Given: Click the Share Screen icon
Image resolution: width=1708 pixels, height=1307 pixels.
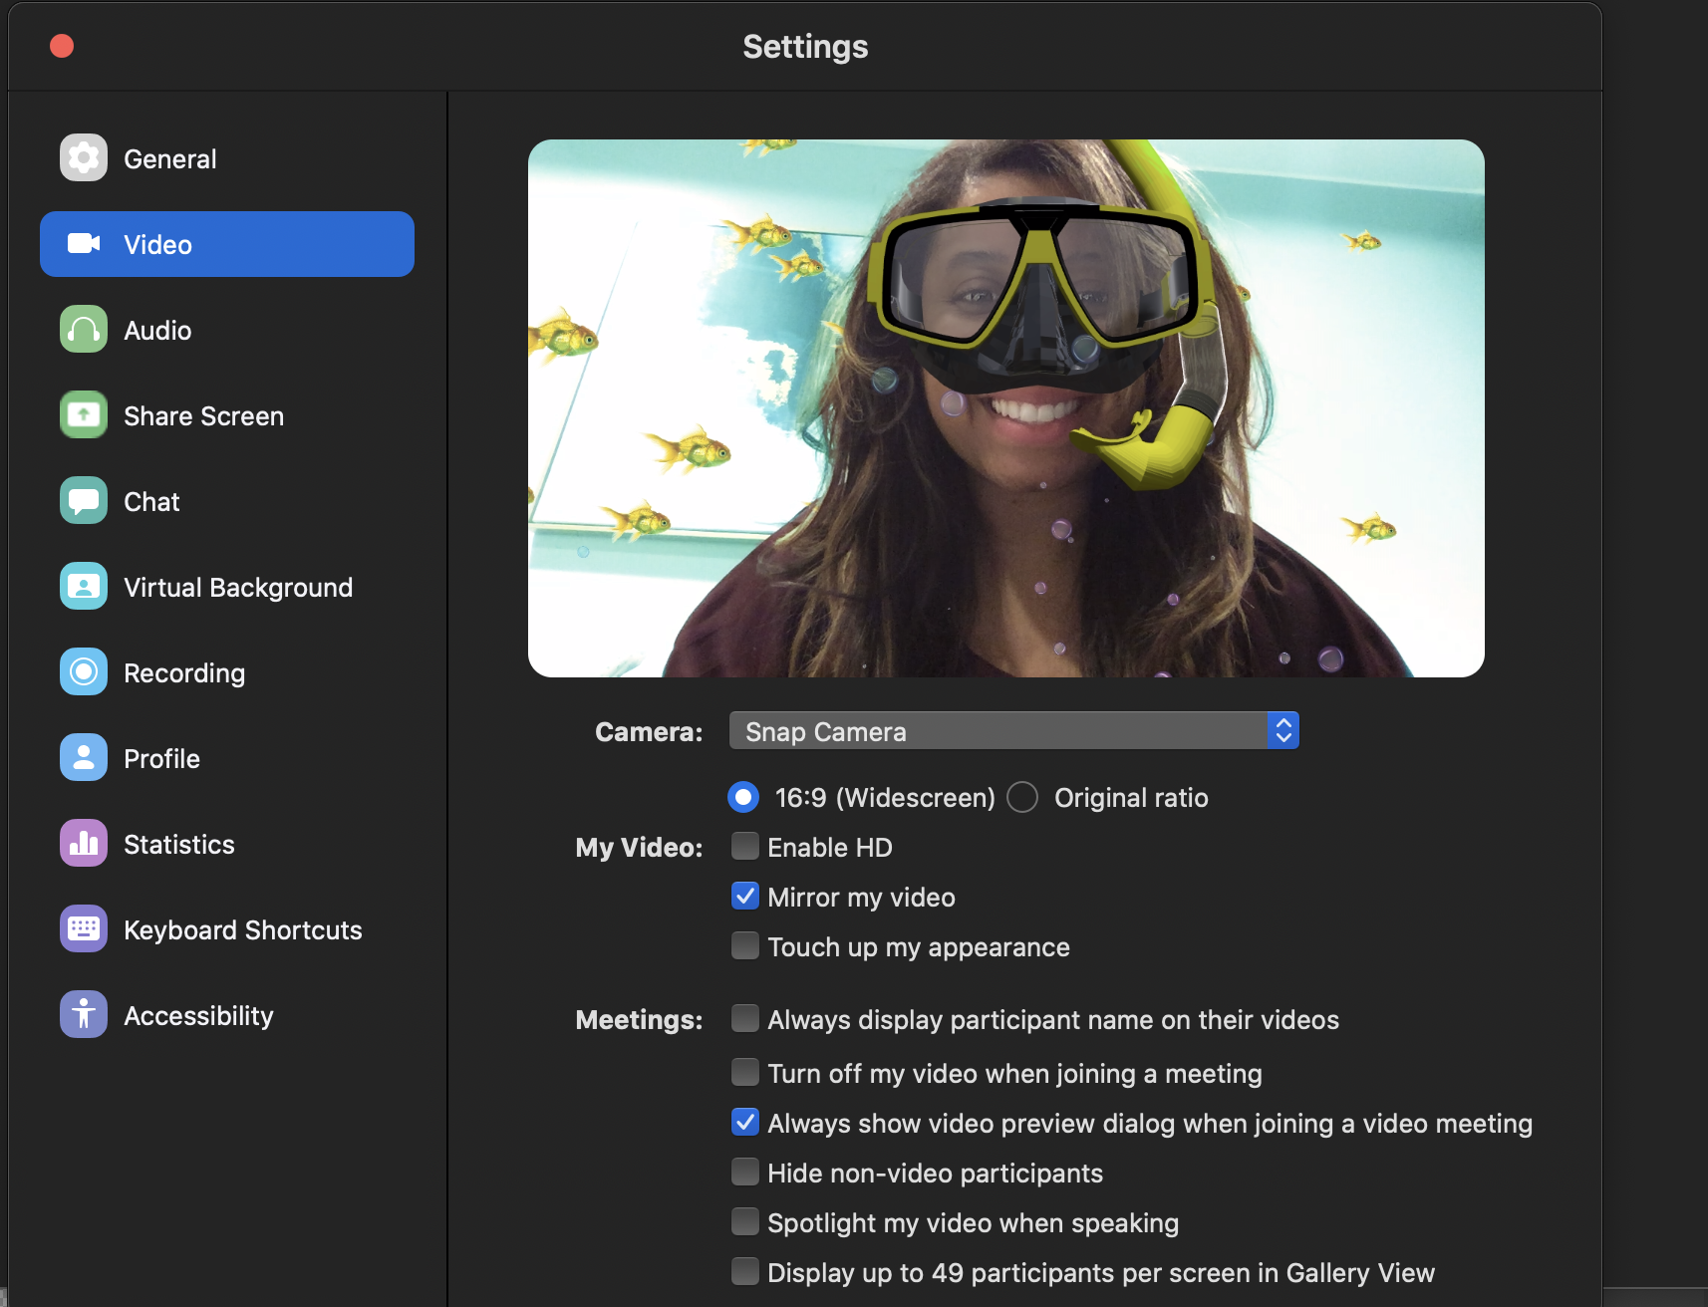Looking at the screenshot, I should [84, 414].
